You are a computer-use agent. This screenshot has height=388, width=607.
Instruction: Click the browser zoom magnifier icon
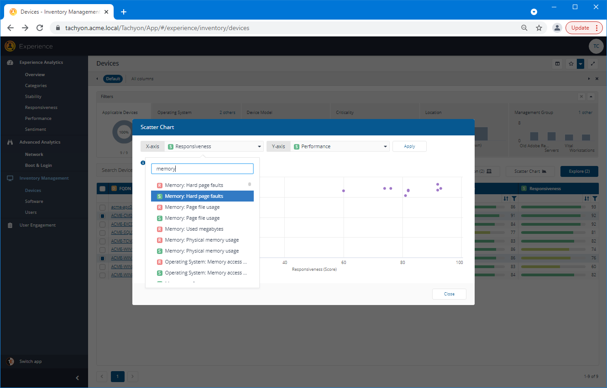[524, 28]
